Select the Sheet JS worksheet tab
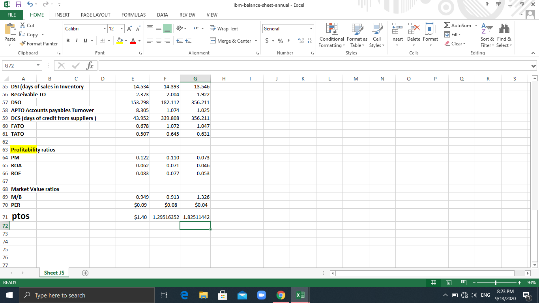 (x=54, y=273)
